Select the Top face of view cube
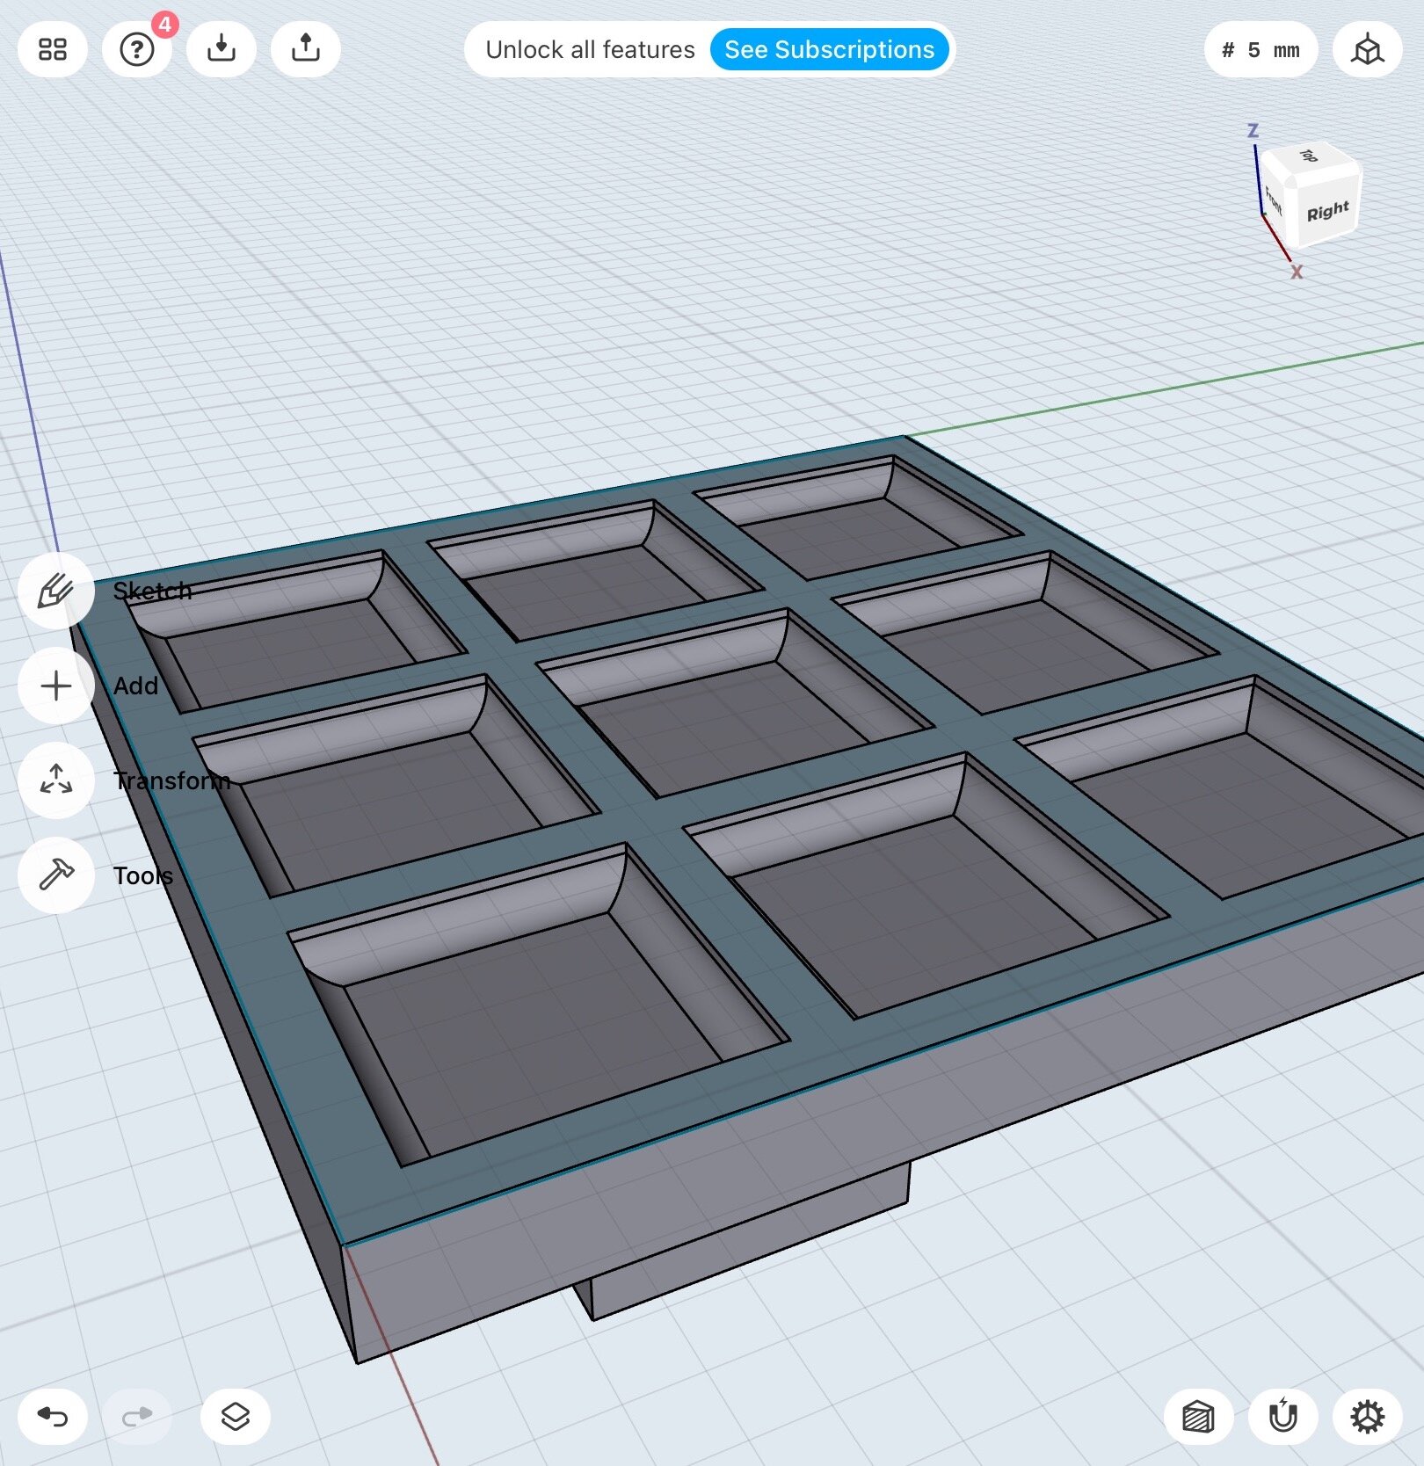The width and height of the screenshot is (1424, 1466). [1310, 156]
